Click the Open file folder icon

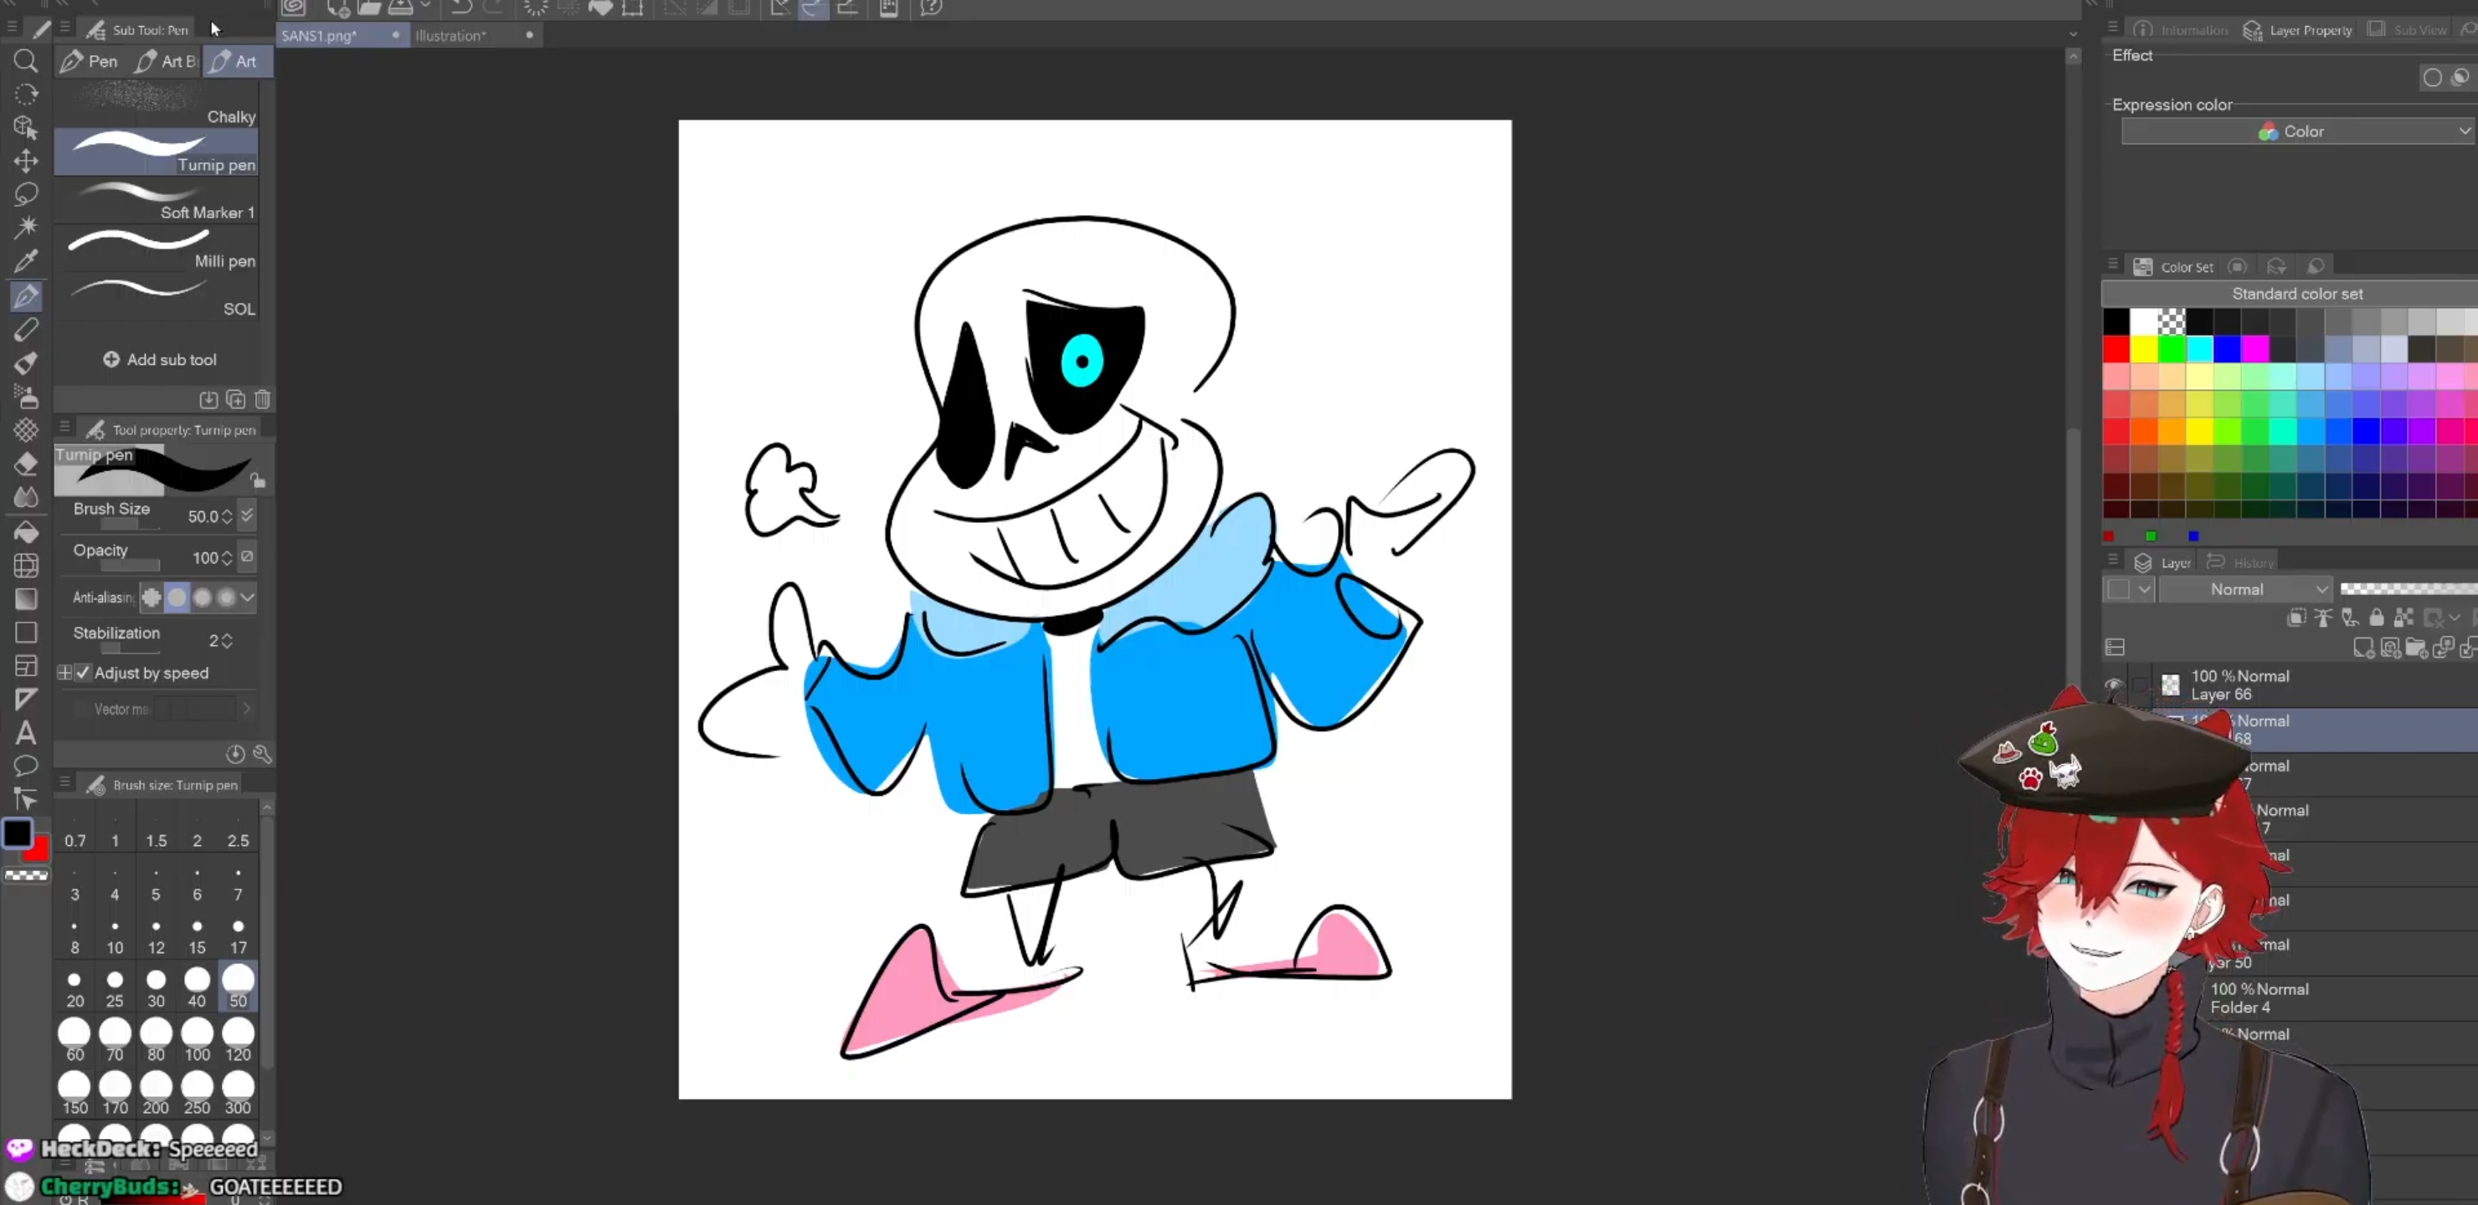pos(370,8)
